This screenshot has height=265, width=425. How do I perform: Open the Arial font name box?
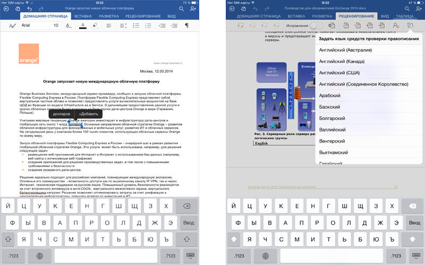click(x=35, y=25)
